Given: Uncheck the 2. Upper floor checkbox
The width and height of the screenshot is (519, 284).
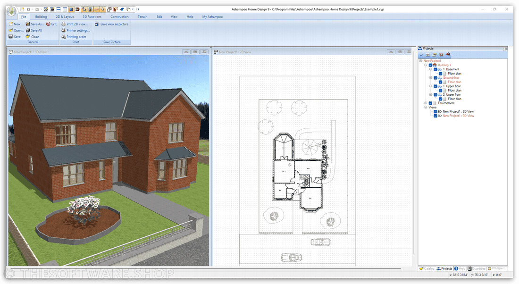Looking at the screenshot, I should 435,95.
